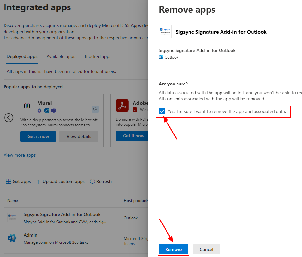302x257 pixels.
Task: Cancel the app removal
Action: click(x=206, y=249)
